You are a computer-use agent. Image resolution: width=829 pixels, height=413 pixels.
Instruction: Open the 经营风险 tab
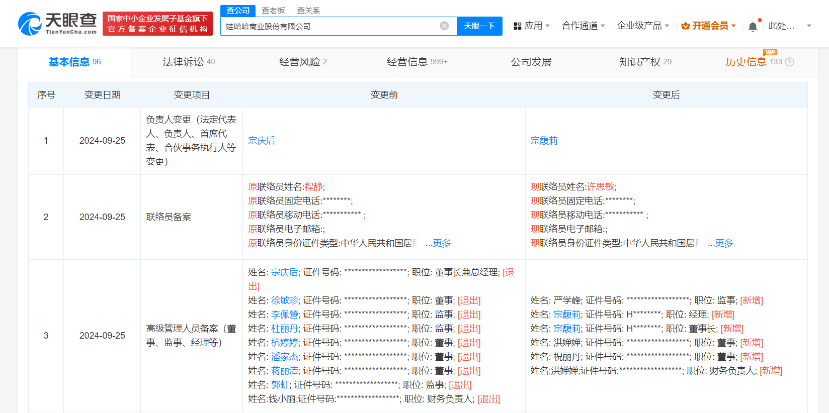pos(303,62)
